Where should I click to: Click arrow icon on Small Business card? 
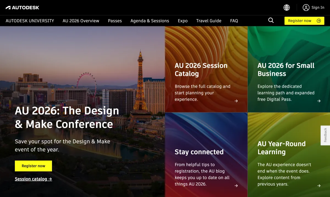[319, 101]
